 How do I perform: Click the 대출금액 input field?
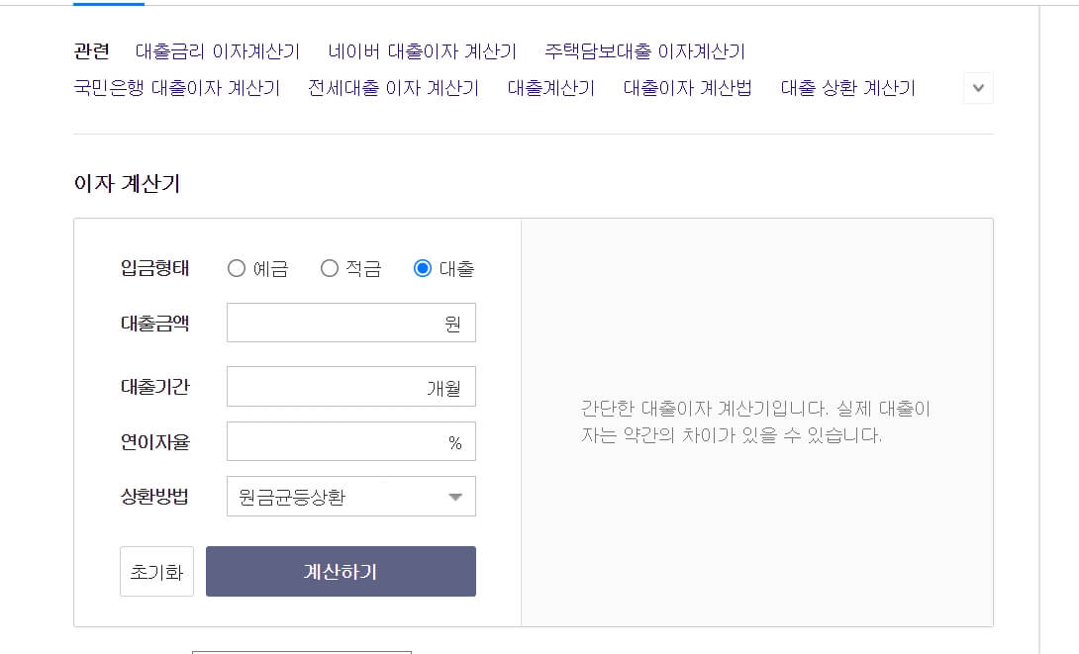tap(351, 323)
